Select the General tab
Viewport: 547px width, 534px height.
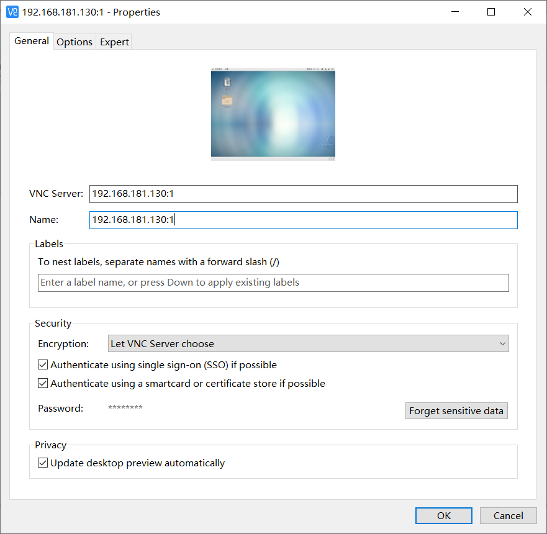pos(32,41)
